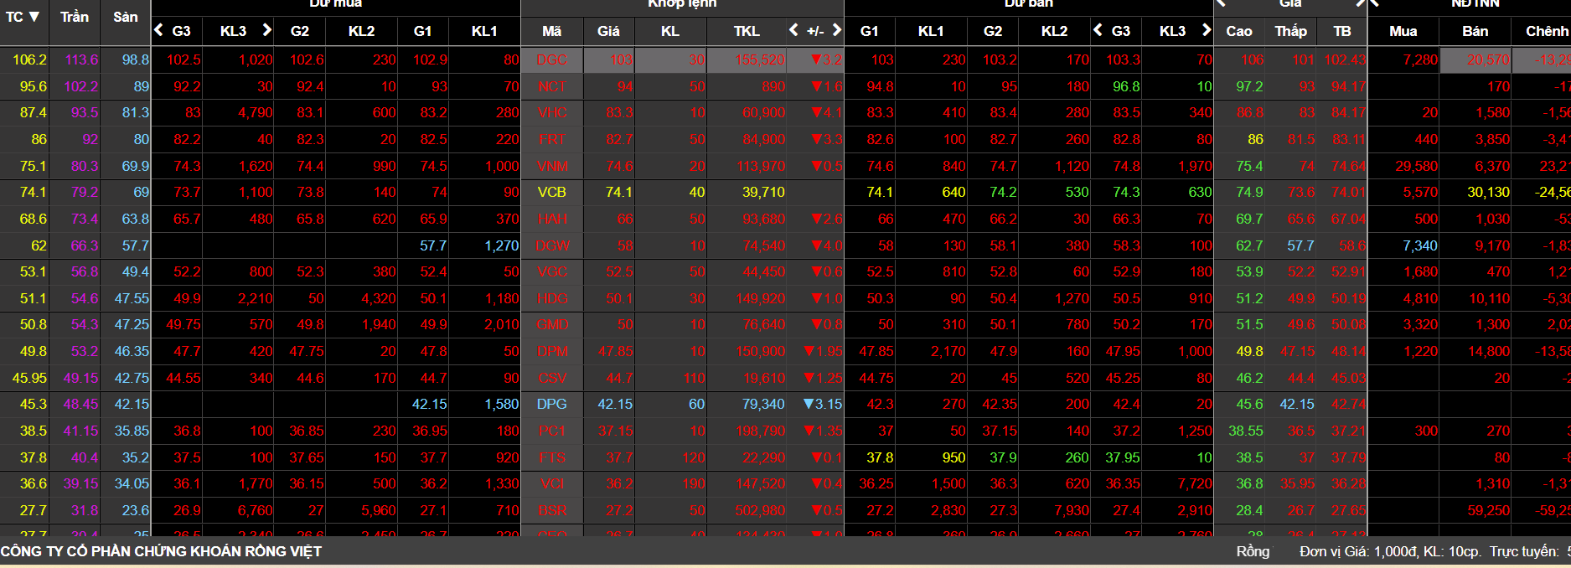This screenshot has height=568, width=1571.
Task: Open the VNM stock ticker
Action: click(x=551, y=166)
